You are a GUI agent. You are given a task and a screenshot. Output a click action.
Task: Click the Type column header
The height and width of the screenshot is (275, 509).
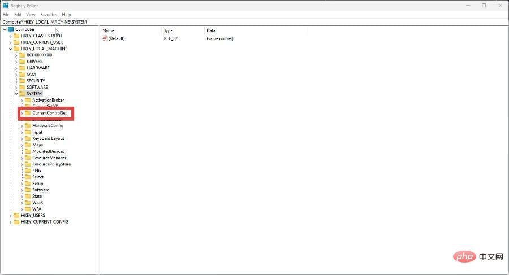pyautogui.click(x=183, y=30)
